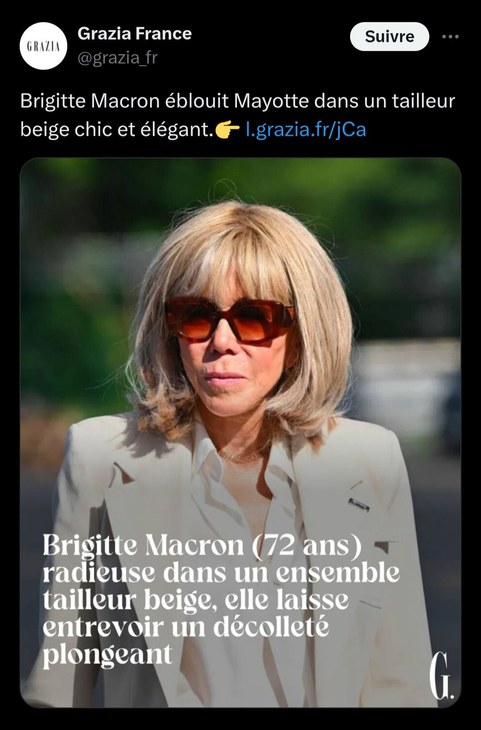The height and width of the screenshot is (730, 481).
Task: Tap the 'radieuse dans un ensemble' caption line
Action: coord(221,573)
